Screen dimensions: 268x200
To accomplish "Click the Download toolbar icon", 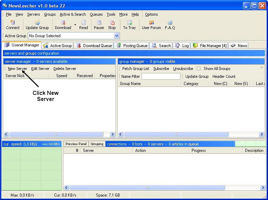I will 63,23.
